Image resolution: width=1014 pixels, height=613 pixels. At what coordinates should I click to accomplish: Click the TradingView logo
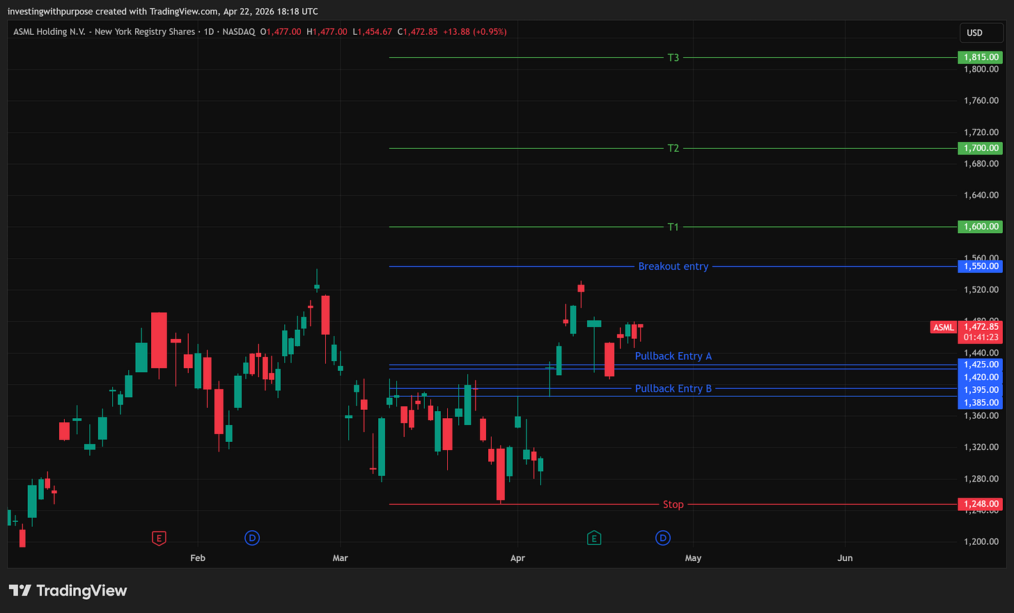[x=68, y=591]
